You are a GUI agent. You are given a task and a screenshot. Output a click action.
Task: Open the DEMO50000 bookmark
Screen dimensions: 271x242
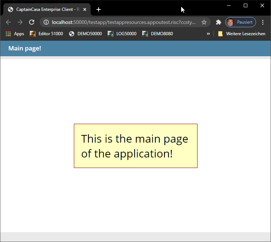[85, 34]
